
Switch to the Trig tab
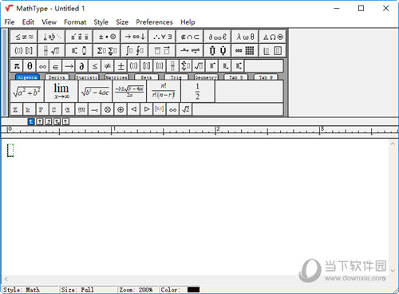point(176,77)
